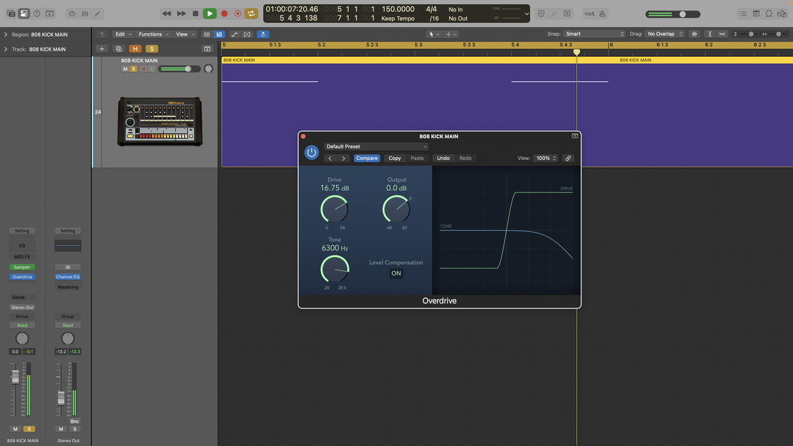Open Quick Help question mark icon
Viewport: 793px width, 446px height.
click(36, 13)
